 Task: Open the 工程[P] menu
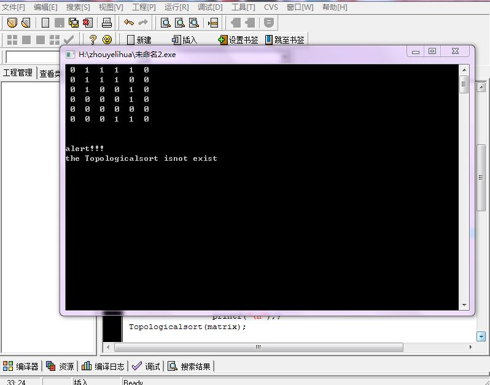[x=144, y=7]
